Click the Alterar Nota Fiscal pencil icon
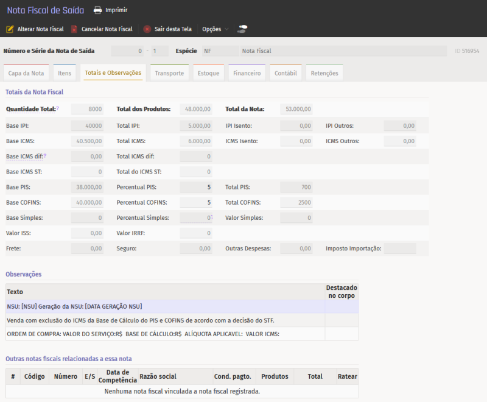 (10, 29)
